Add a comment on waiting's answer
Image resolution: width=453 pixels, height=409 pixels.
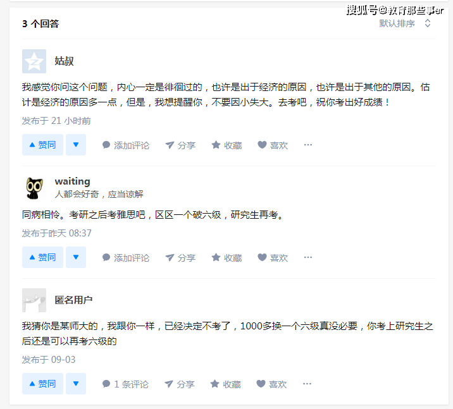pos(126,258)
